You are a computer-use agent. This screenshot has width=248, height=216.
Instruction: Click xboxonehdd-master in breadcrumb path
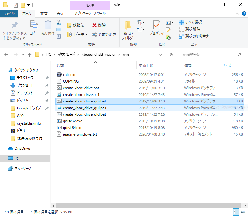click(x=99, y=55)
